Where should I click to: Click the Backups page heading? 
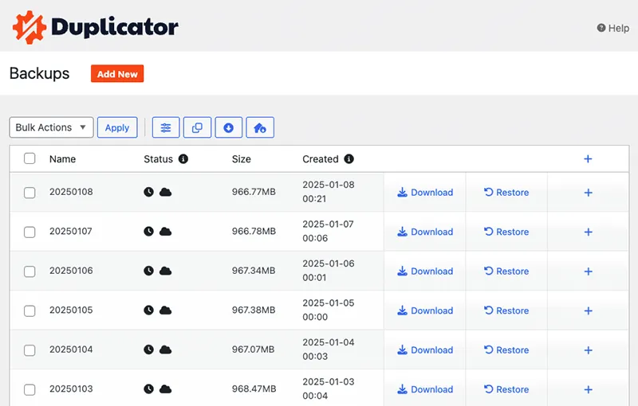pyautogui.click(x=39, y=73)
